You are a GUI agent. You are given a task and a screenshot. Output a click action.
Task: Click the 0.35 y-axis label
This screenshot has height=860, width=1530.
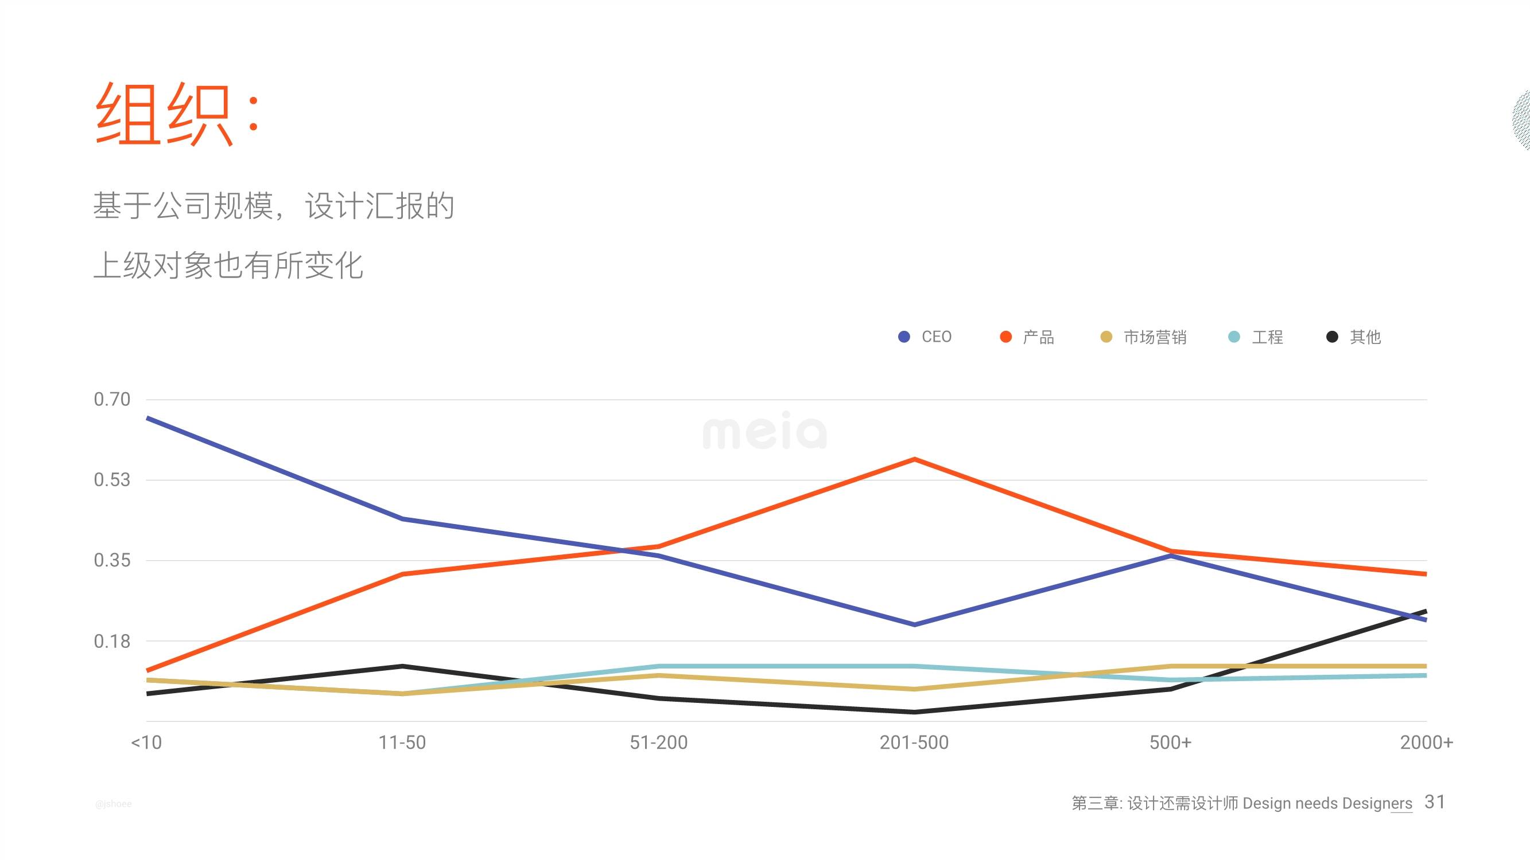point(112,560)
